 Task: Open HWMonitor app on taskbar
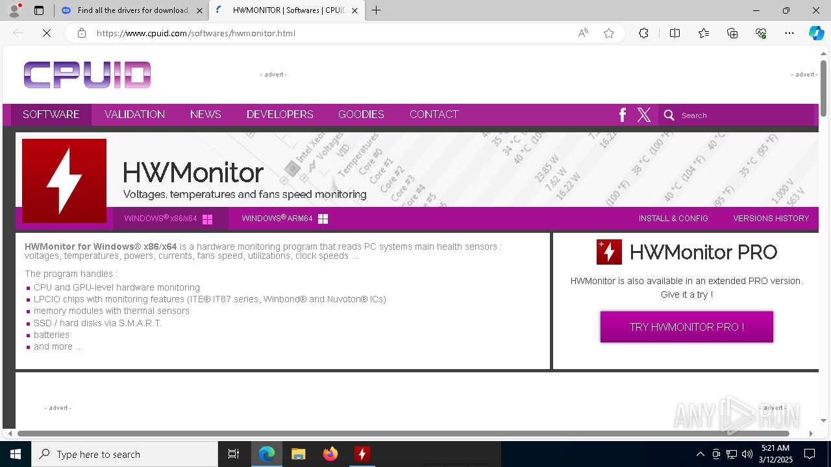click(x=362, y=454)
